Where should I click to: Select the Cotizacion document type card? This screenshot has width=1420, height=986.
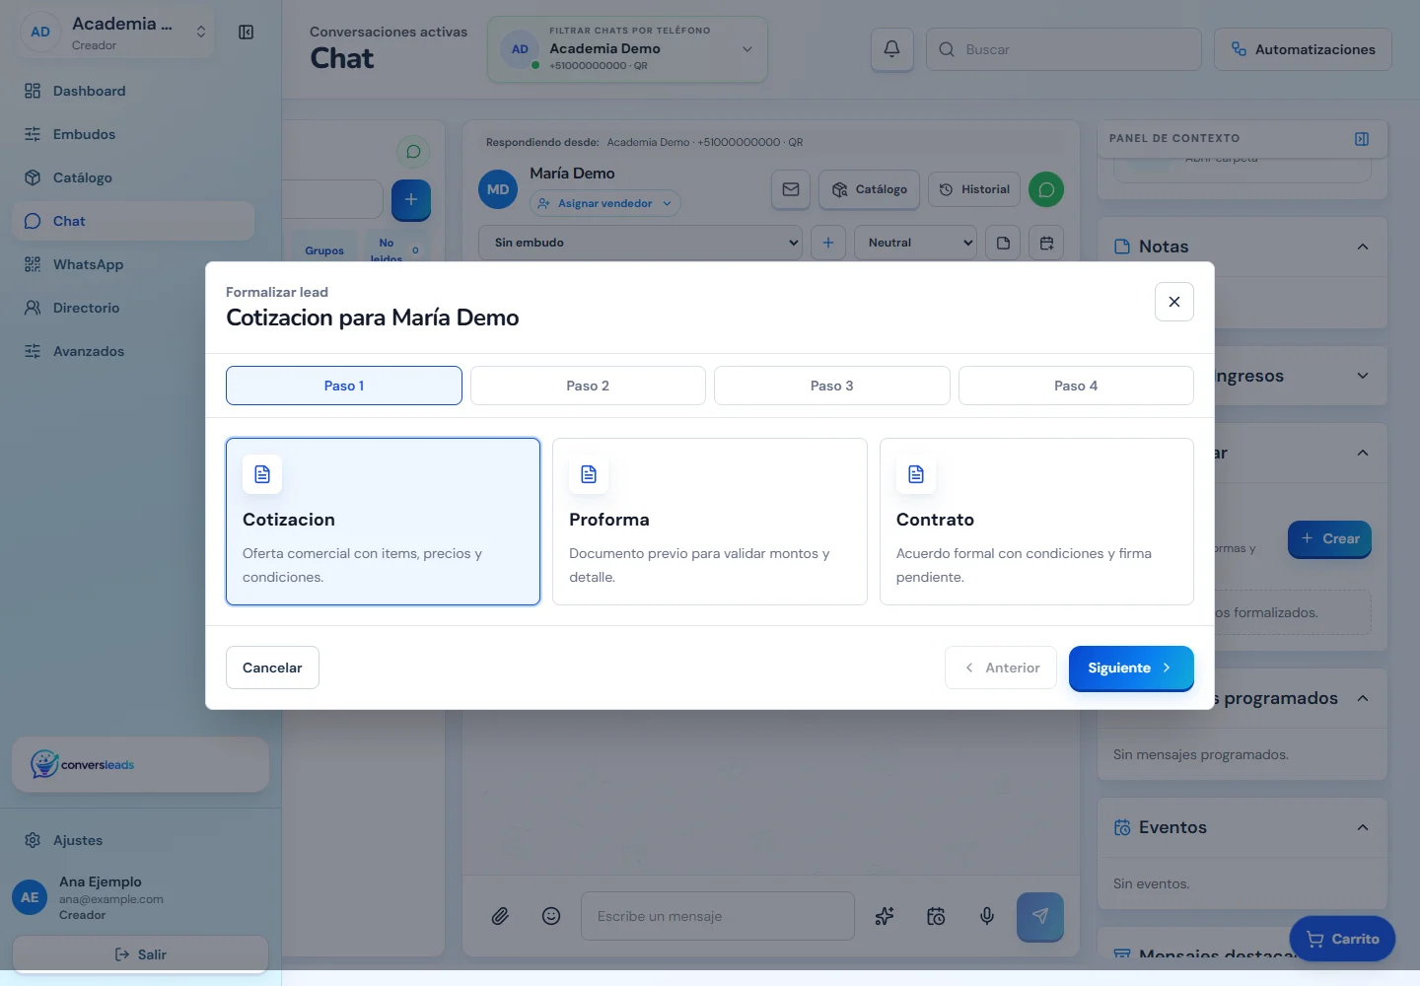pos(383,522)
